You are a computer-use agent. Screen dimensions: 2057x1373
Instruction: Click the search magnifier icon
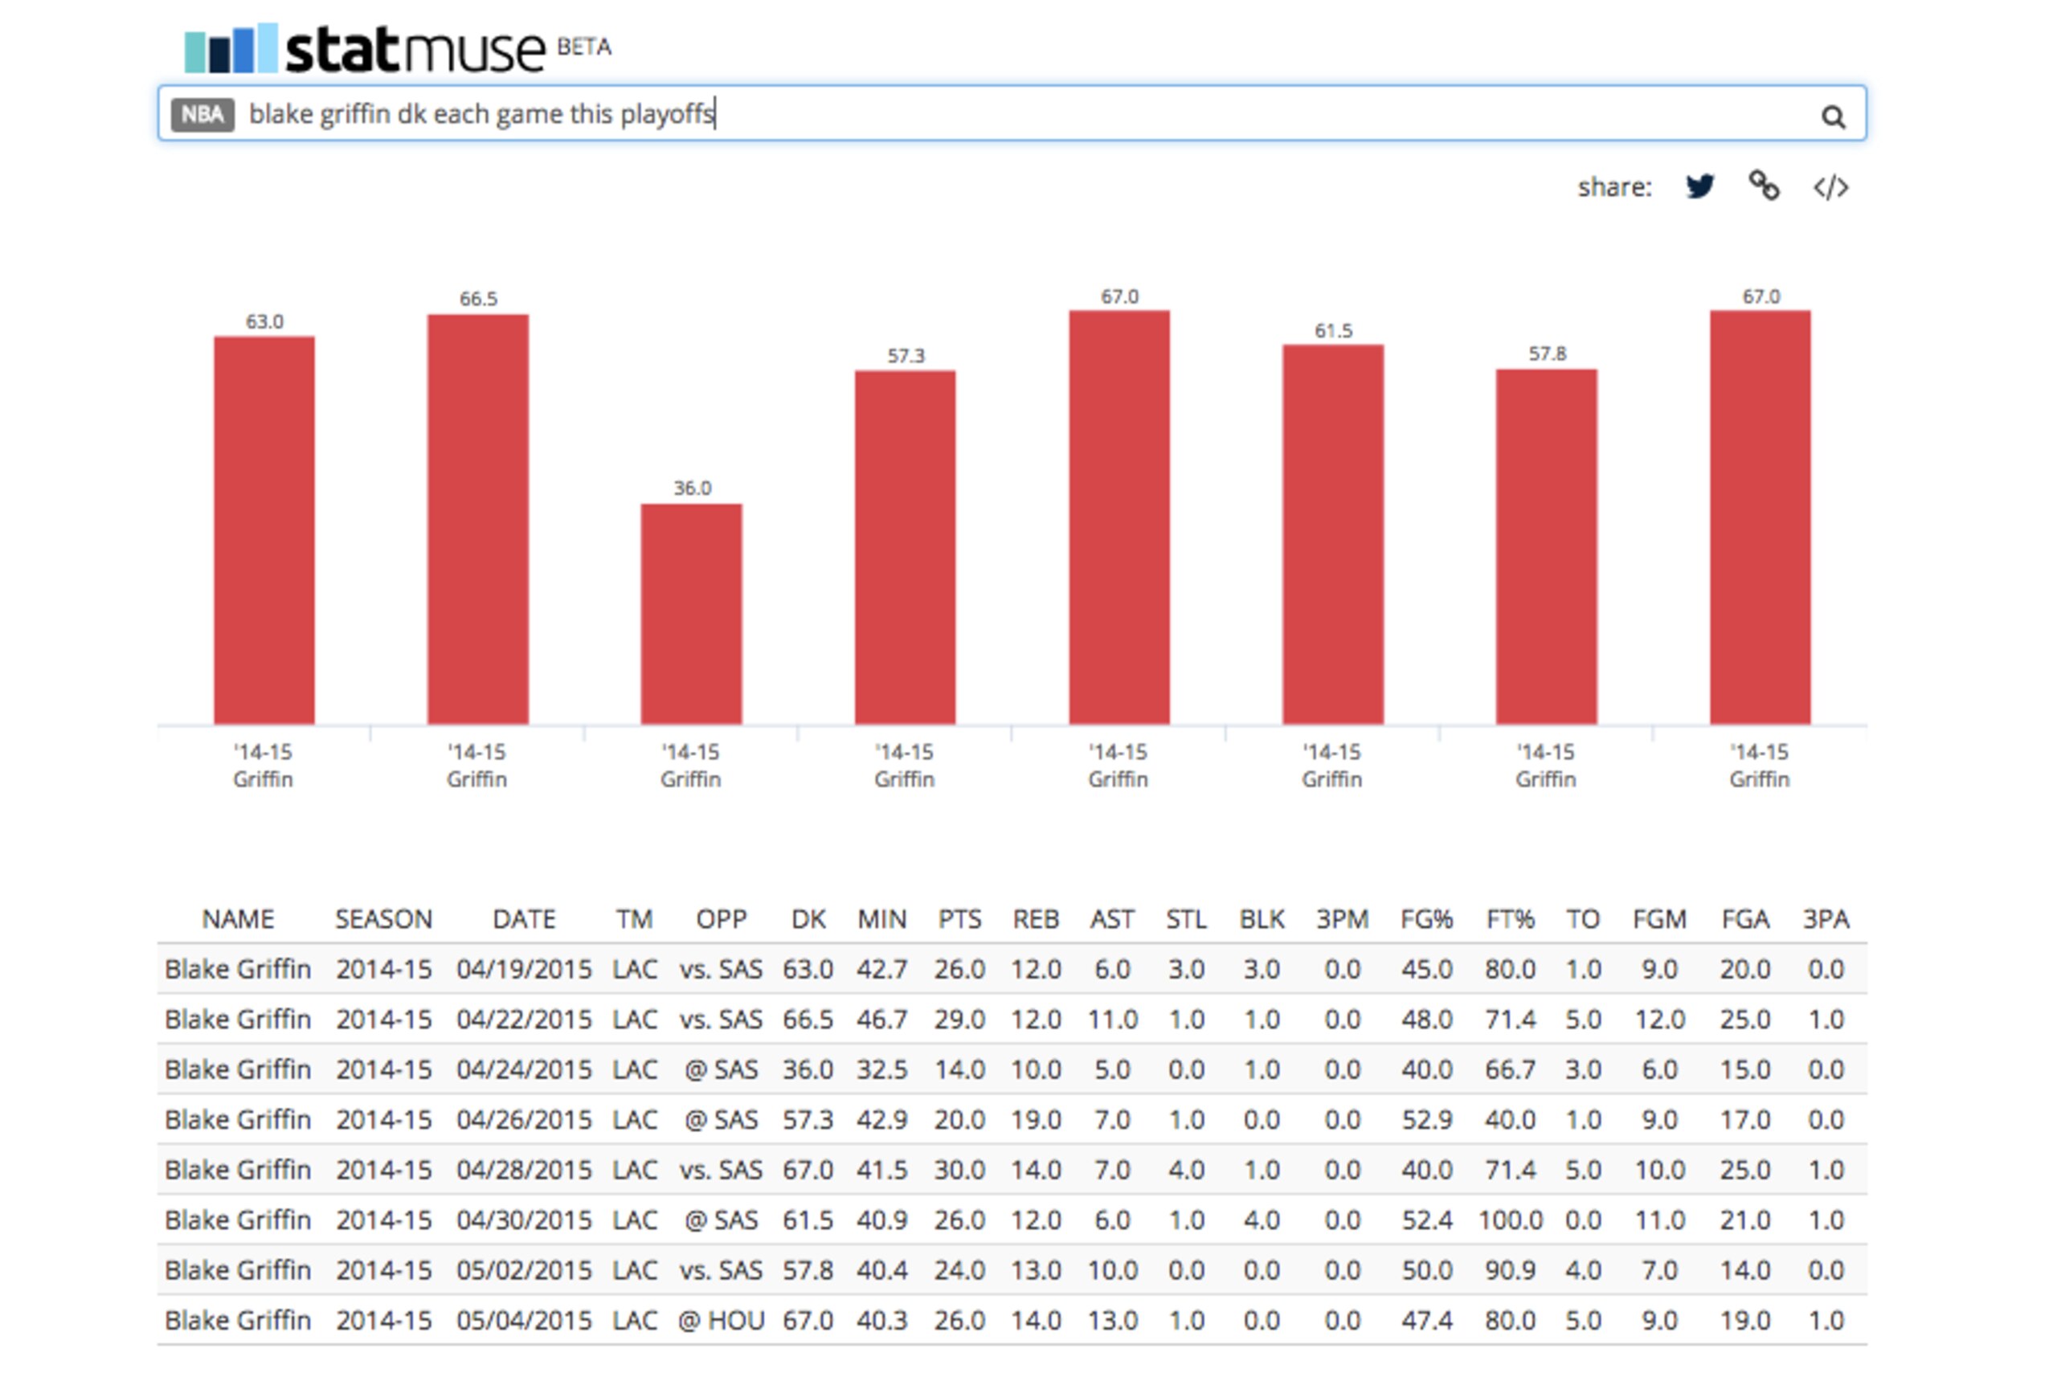[x=1833, y=116]
